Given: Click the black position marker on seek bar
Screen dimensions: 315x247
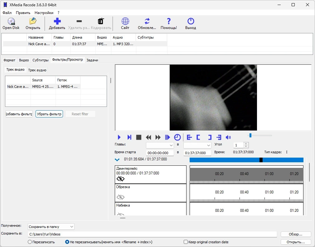Looking at the screenshot, I should click(261, 160).
